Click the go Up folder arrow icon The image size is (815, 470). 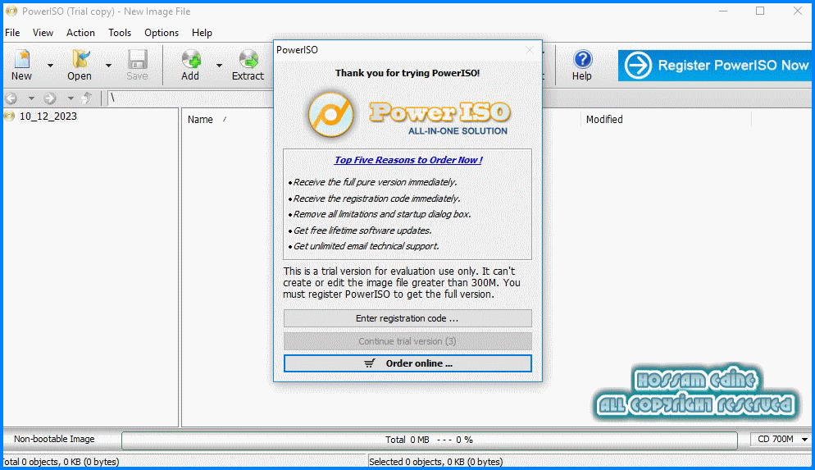[x=87, y=98]
